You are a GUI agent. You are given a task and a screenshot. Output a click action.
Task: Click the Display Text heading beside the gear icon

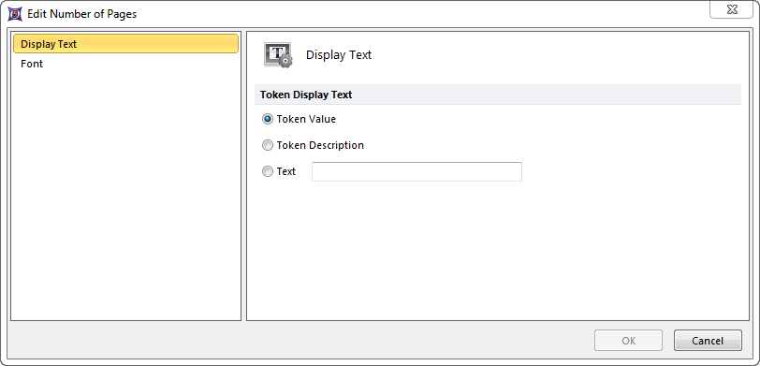(x=339, y=55)
